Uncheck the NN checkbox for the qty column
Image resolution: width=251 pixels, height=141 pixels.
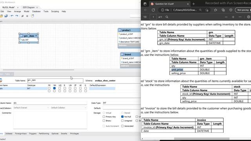[x=55, y=88]
